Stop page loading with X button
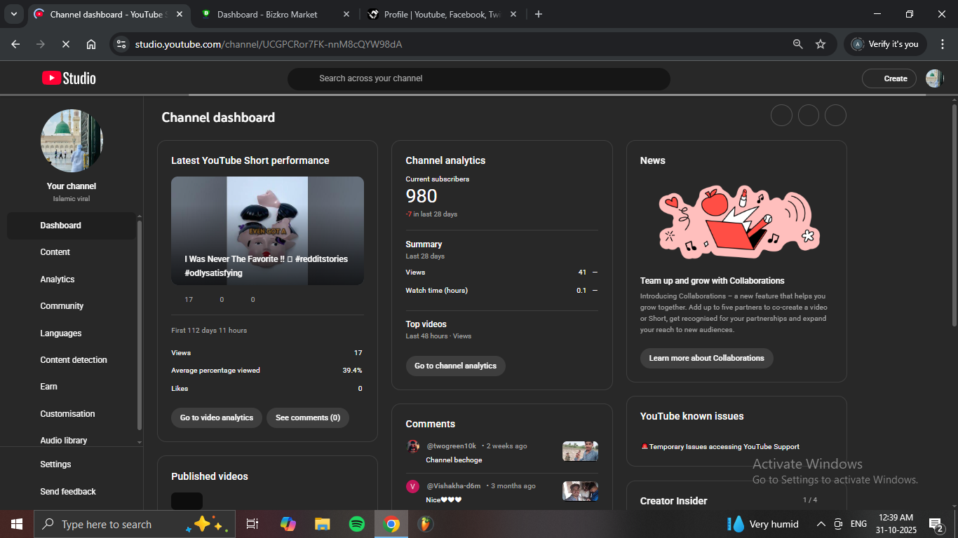The width and height of the screenshot is (958, 538). click(65, 44)
